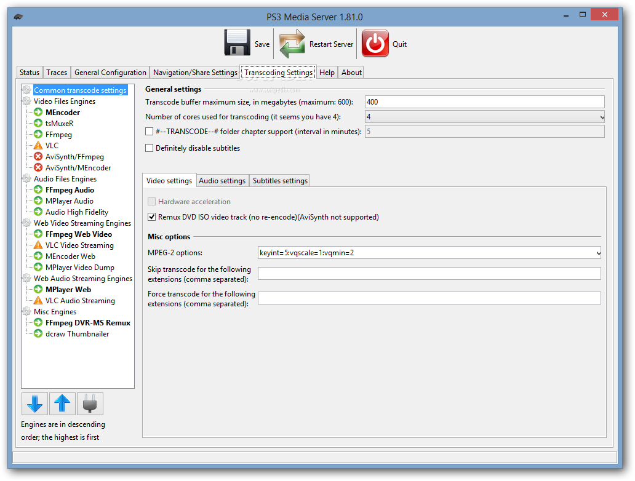
Task: Collapse the Audio Files Engines node
Action: [x=26, y=178]
